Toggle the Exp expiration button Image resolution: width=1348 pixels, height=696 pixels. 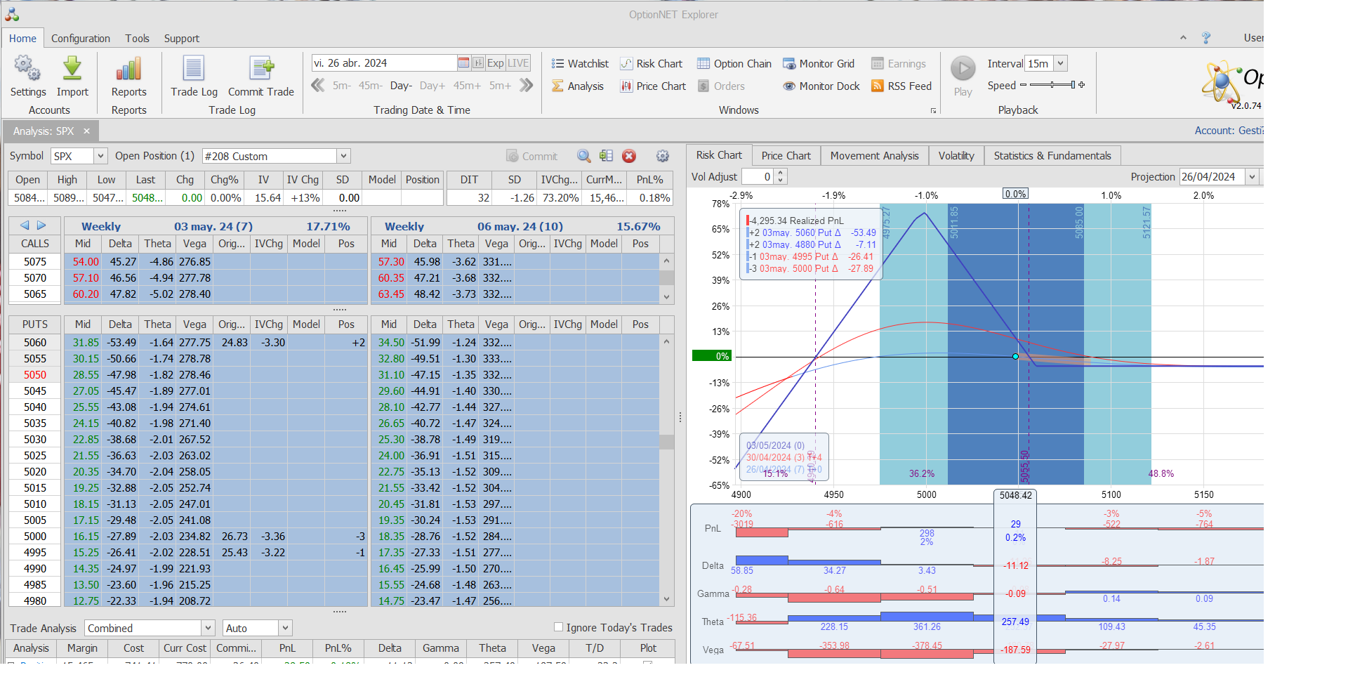(x=495, y=63)
